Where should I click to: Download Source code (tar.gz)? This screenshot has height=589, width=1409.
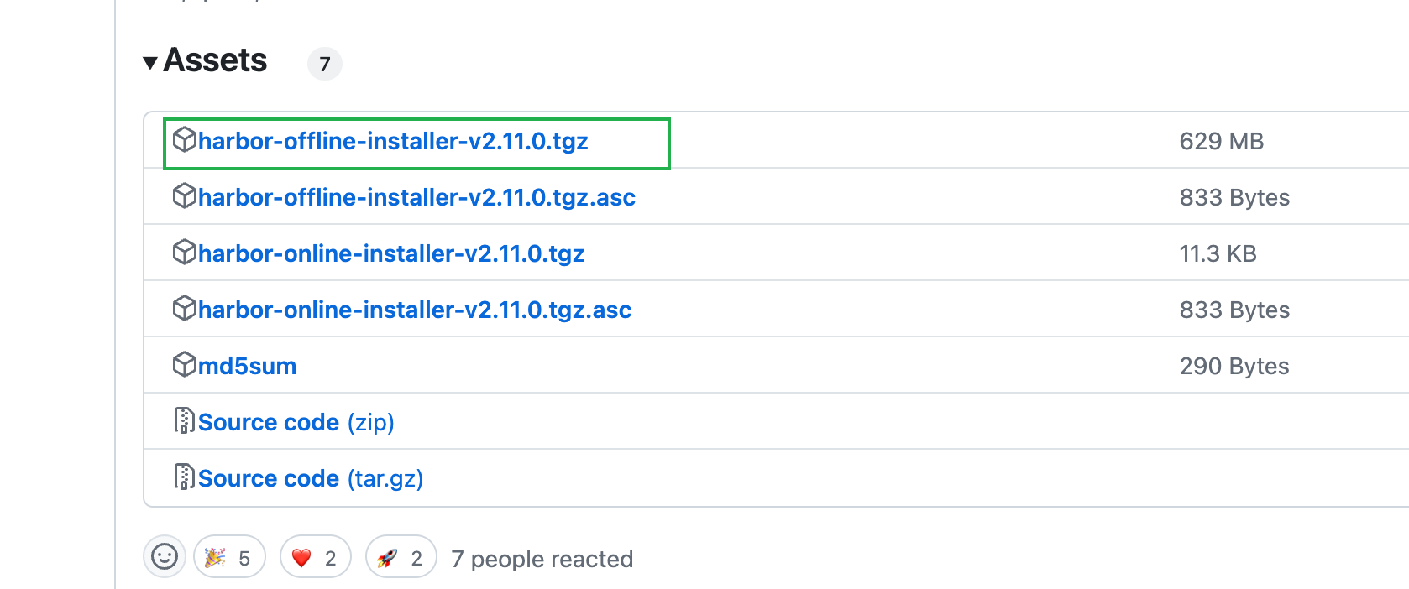310,478
